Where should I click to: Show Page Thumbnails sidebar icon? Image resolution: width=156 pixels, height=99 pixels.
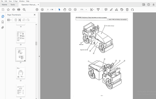pyautogui.click(x=3, y=16)
